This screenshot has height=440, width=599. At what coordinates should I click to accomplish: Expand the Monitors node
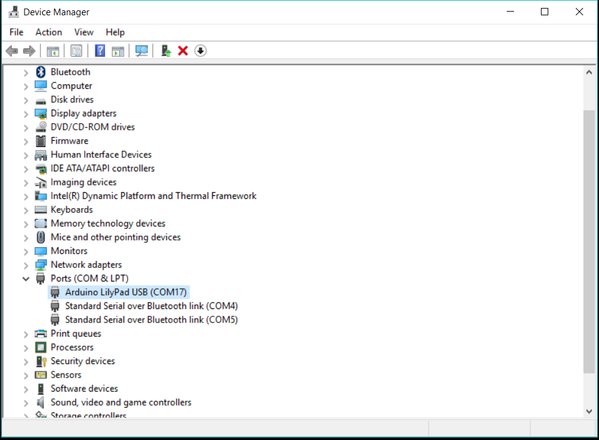click(x=26, y=252)
